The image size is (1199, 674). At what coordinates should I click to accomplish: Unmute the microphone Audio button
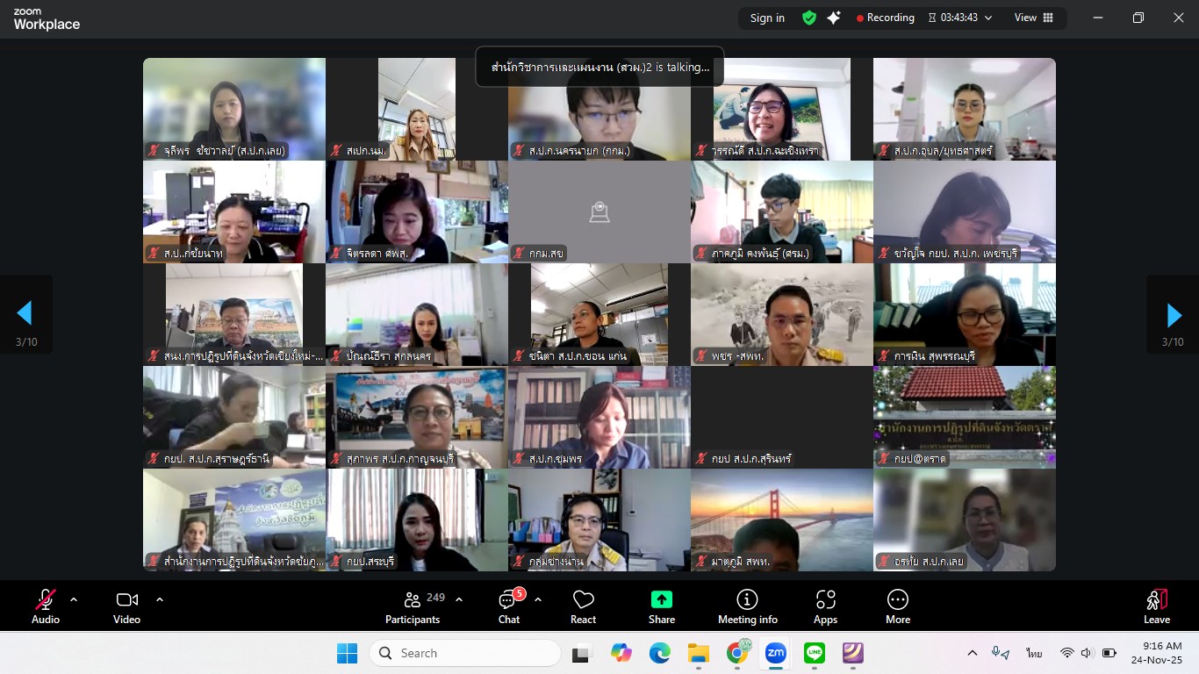46,607
